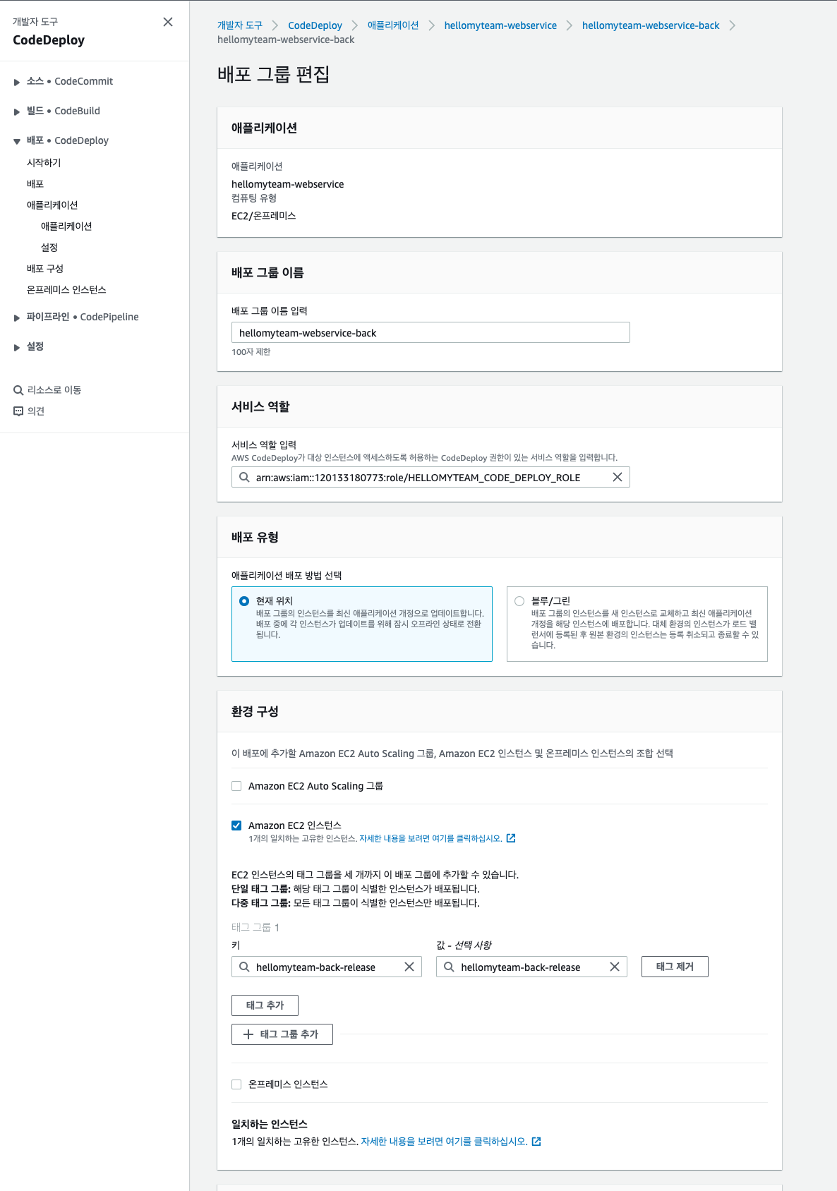
Task: Go to 애플리케이션 breadcrumb link
Action: [393, 25]
